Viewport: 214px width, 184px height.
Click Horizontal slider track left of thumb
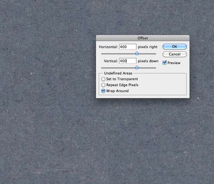(x=118, y=54)
